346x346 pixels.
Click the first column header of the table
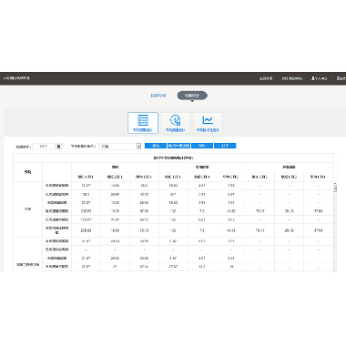[27, 172]
